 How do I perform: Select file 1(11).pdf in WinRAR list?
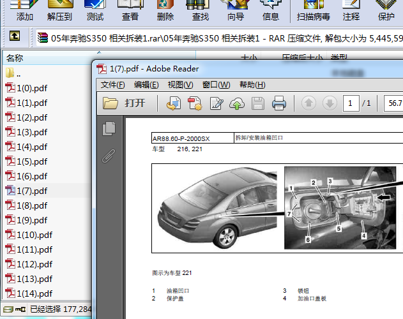[x=29, y=249]
